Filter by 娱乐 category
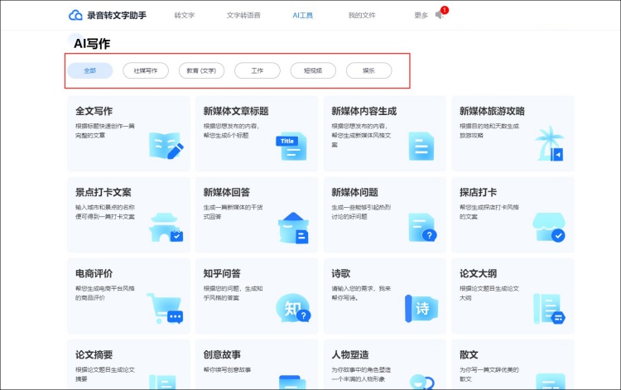Image resolution: width=621 pixels, height=390 pixels. tap(369, 70)
